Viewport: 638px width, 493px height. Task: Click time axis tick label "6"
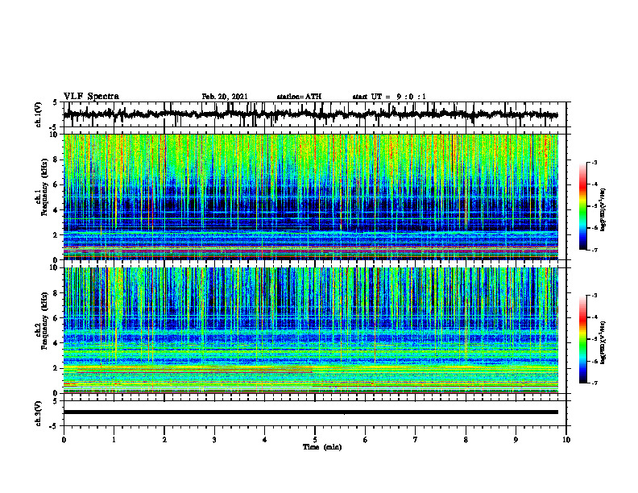point(366,440)
